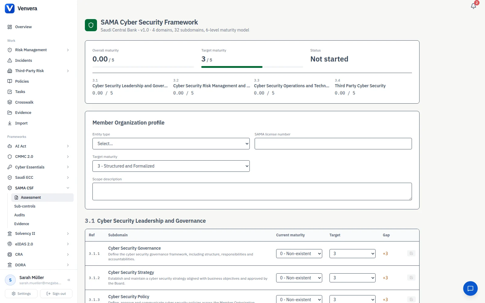The width and height of the screenshot is (485, 303).
Task: Focus the SAMA license number field
Action: coord(333,144)
